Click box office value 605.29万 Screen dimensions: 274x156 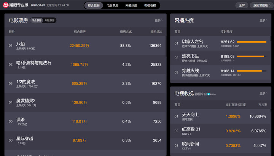[79, 83]
